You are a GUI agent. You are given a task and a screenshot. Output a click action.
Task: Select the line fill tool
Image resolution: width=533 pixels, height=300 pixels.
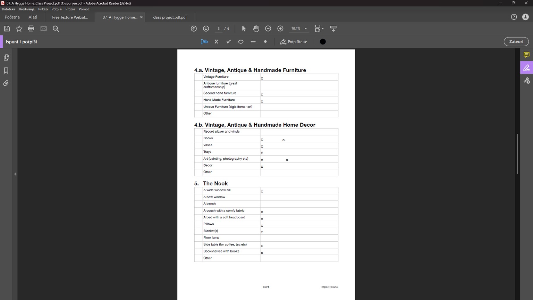[x=253, y=42]
